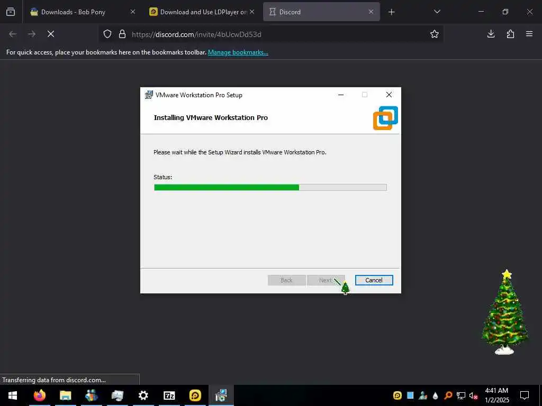Open the Firefox downloads panel

[x=491, y=34]
